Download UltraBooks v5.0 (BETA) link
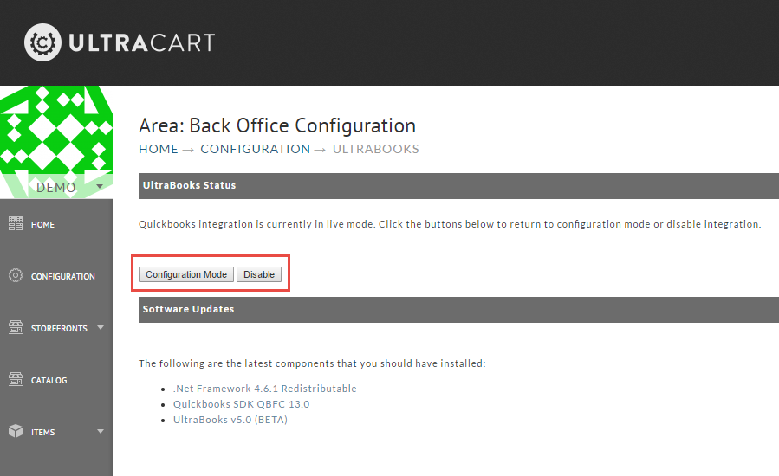 pyautogui.click(x=230, y=420)
